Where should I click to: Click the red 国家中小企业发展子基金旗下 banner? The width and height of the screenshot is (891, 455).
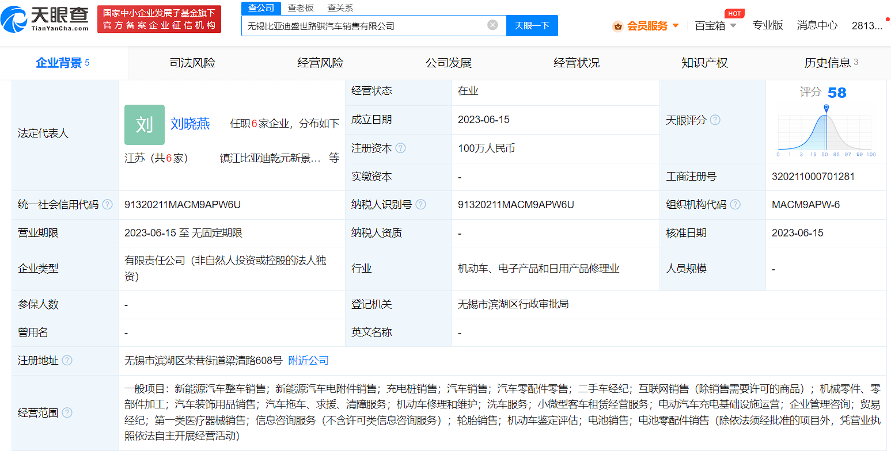tap(159, 19)
